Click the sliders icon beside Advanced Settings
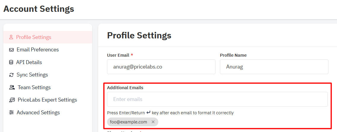This screenshot has height=132, width=337. coord(11,113)
